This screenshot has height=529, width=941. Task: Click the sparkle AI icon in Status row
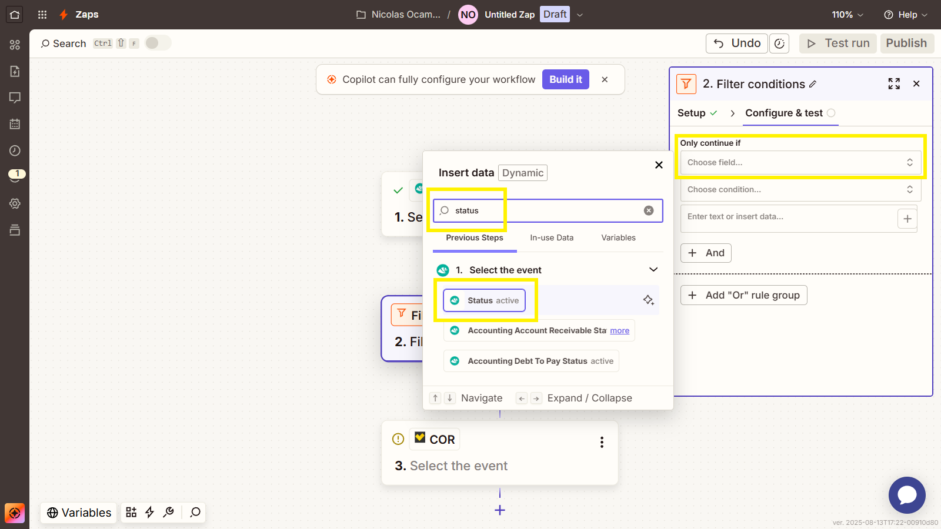point(648,300)
